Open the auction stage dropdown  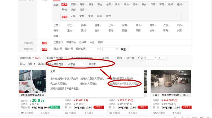tap(83, 58)
